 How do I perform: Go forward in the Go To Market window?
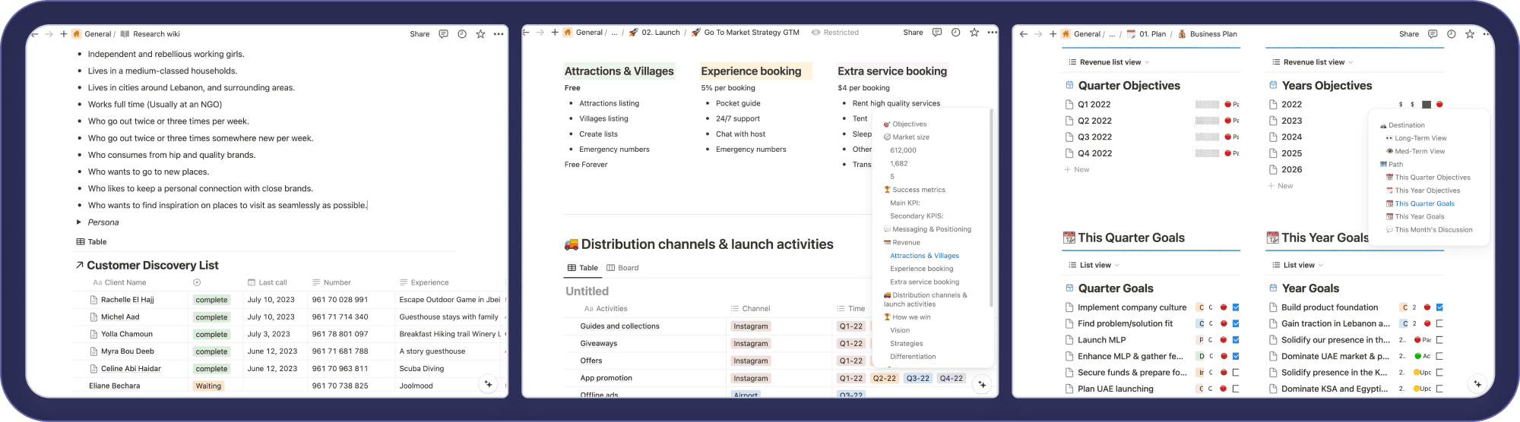(x=540, y=33)
